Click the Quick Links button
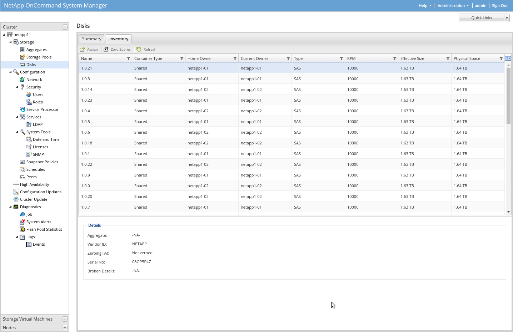513x332 pixels. 482,18
